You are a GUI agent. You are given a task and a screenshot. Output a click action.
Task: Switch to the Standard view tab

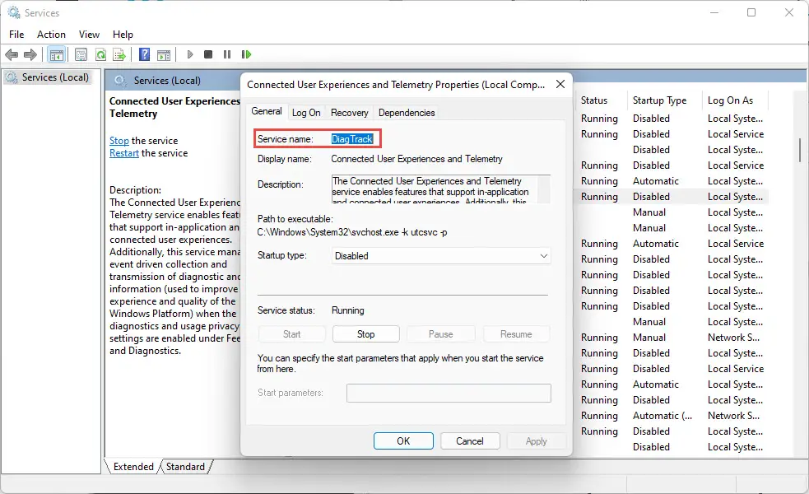pyautogui.click(x=185, y=467)
